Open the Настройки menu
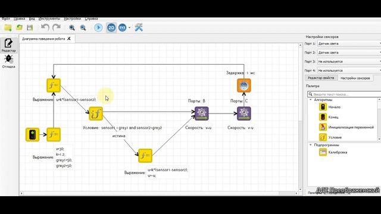The width and height of the screenshot is (381, 214). [73, 18]
